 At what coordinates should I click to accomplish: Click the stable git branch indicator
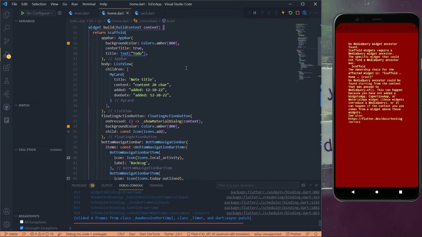coord(11,234)
